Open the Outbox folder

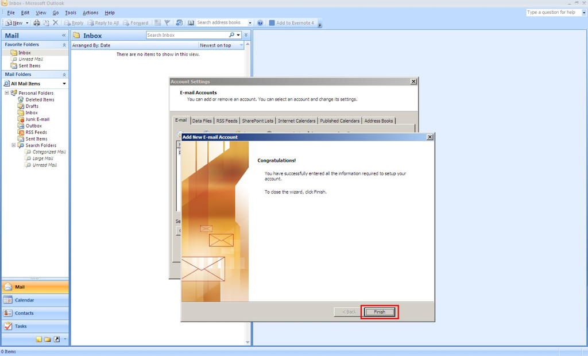(x=33, y=126)
